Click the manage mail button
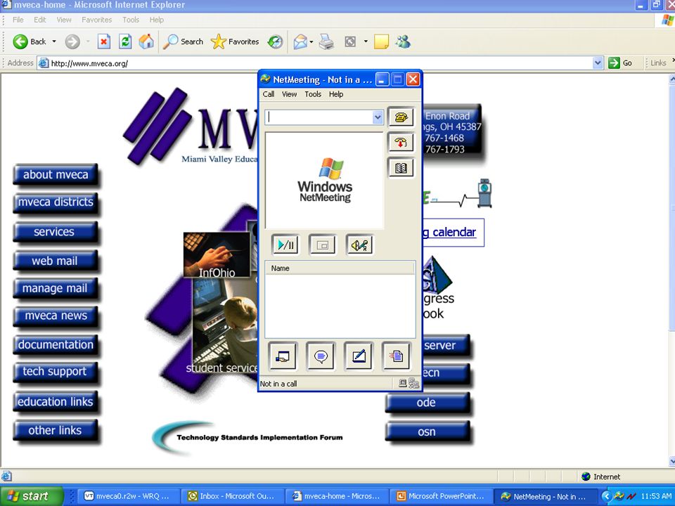675x506 pixels. tap(55, 288)
